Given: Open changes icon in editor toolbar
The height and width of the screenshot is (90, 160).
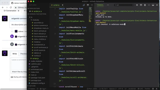Looking at the screenshot, I should coord(84,5).
